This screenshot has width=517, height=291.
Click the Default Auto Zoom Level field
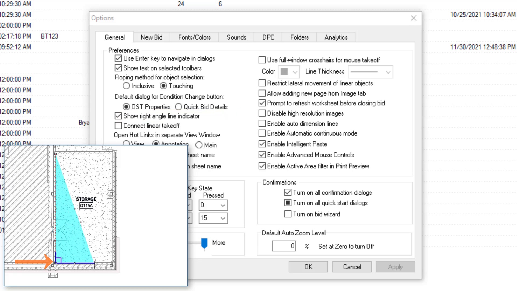(x=284, y=246)
